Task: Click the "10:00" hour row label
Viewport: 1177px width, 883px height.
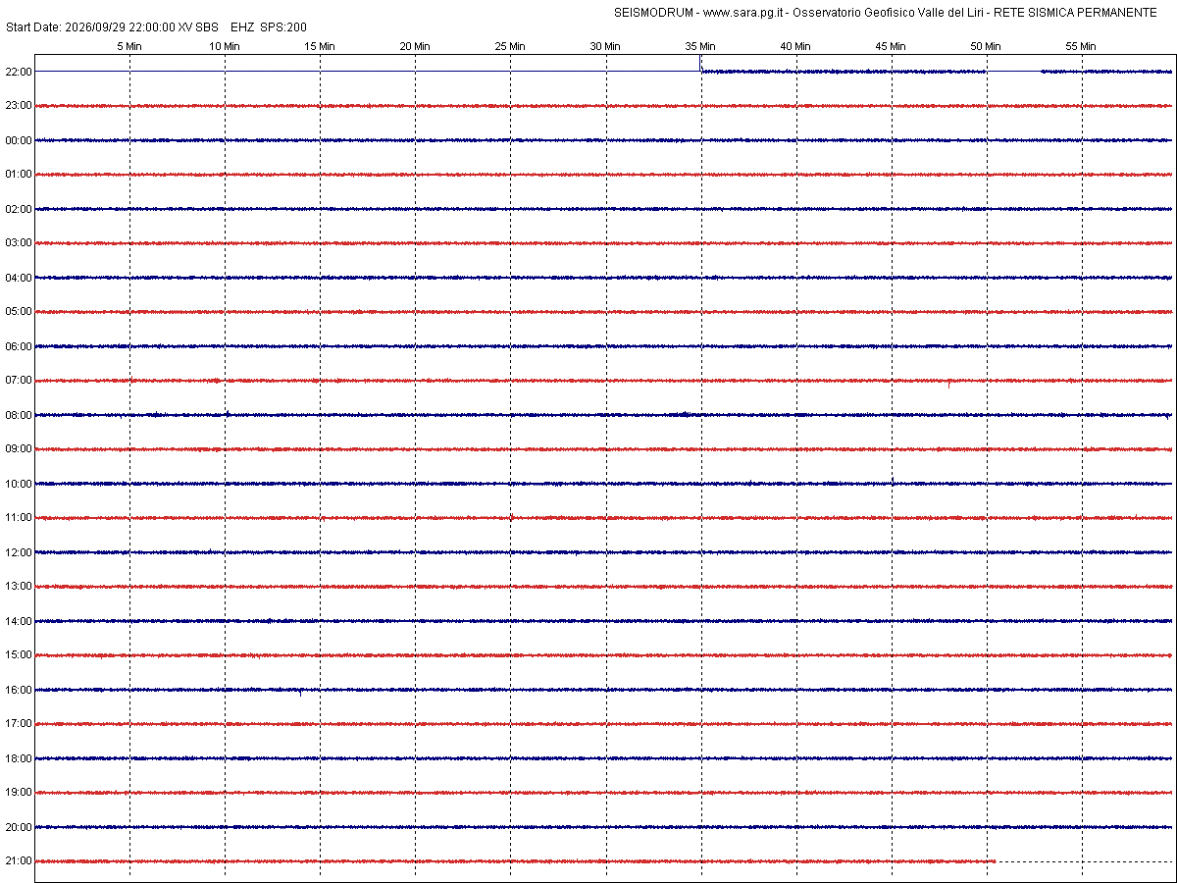Action: pyautogui.click(x=19, y=484)
